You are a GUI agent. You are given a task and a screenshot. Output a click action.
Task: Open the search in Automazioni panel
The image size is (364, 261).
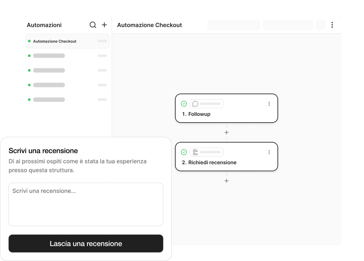click(x=93, y=25)
